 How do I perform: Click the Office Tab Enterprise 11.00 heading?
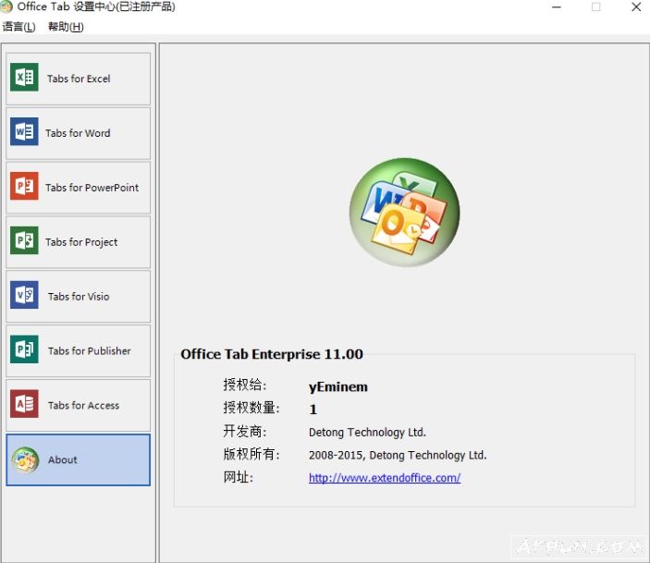[272, 354]
